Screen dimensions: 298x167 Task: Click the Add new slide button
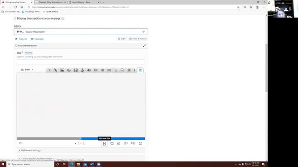pyautogui.click(x=104, y=144)
